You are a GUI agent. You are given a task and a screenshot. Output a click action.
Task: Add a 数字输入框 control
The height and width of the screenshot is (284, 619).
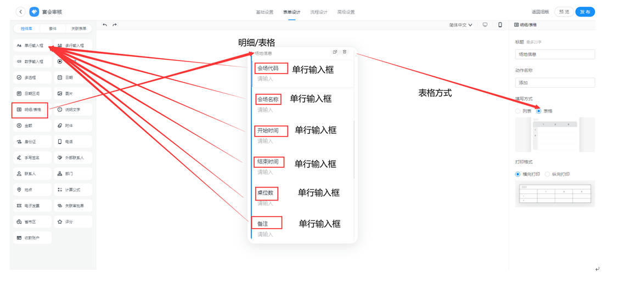click(32, 61)
